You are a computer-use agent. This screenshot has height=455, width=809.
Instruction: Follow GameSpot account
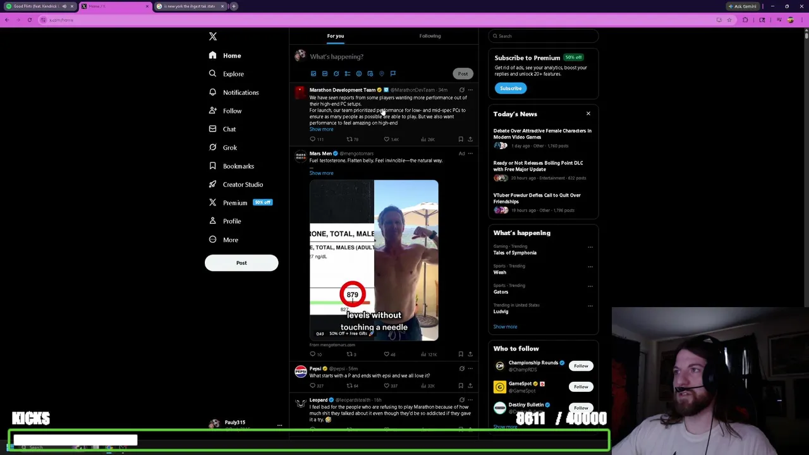(x=581, y=387)
